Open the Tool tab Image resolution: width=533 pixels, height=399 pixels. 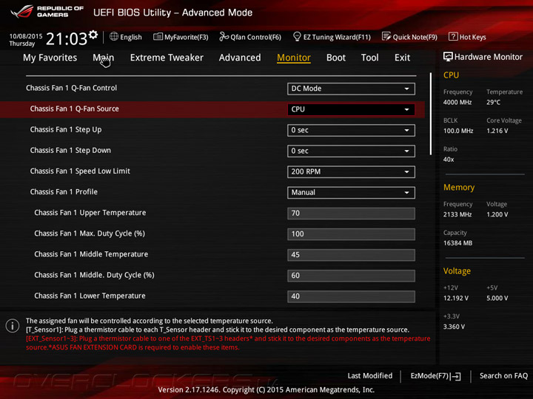pos(370,58)
